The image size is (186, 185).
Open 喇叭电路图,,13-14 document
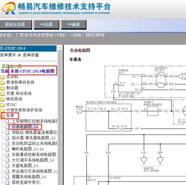(27, 149)
